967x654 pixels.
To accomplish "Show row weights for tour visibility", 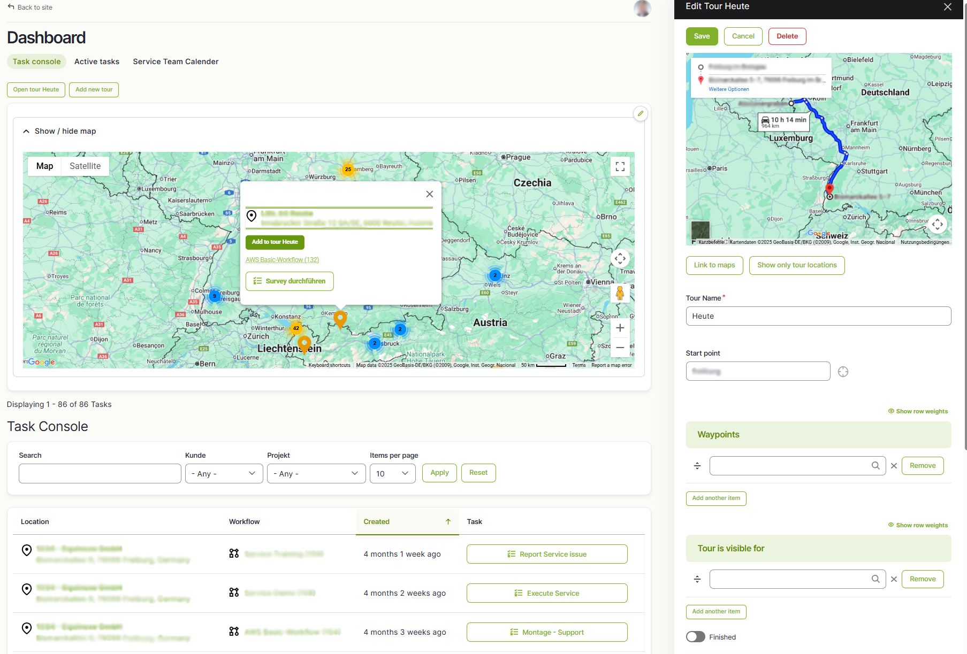I will [918, 525].
